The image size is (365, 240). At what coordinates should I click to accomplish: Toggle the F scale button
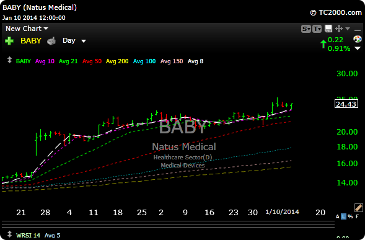pos(357,216)
